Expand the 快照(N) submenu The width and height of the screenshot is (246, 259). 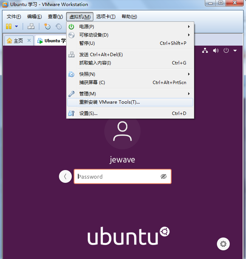(x=130, y=74)
